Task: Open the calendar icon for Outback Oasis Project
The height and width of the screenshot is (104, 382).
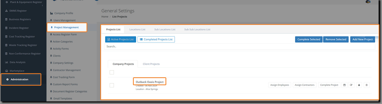Action: tap(344, 85)
